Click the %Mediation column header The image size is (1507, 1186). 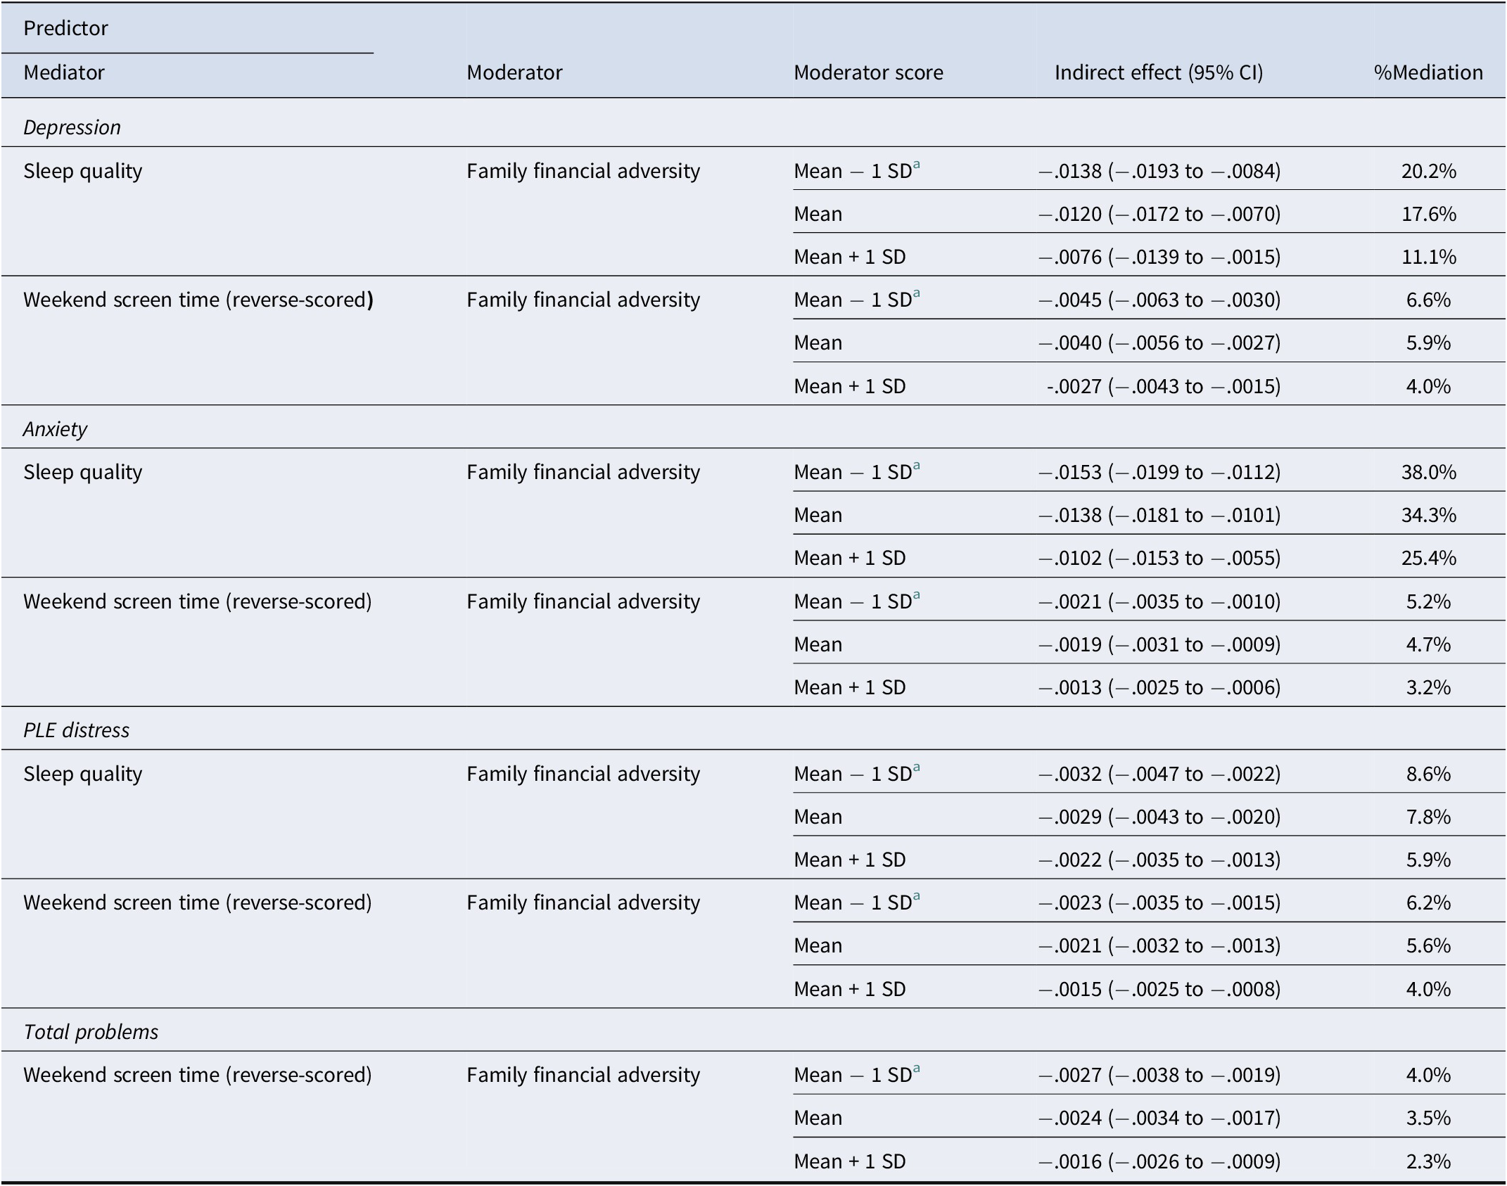[x=1428, y=72]
